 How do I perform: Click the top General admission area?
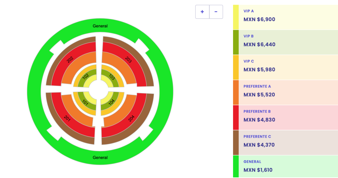pos(100,26)
